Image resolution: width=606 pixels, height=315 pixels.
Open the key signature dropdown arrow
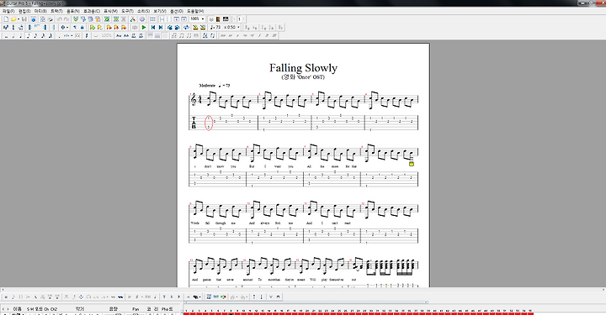point(67,28)
